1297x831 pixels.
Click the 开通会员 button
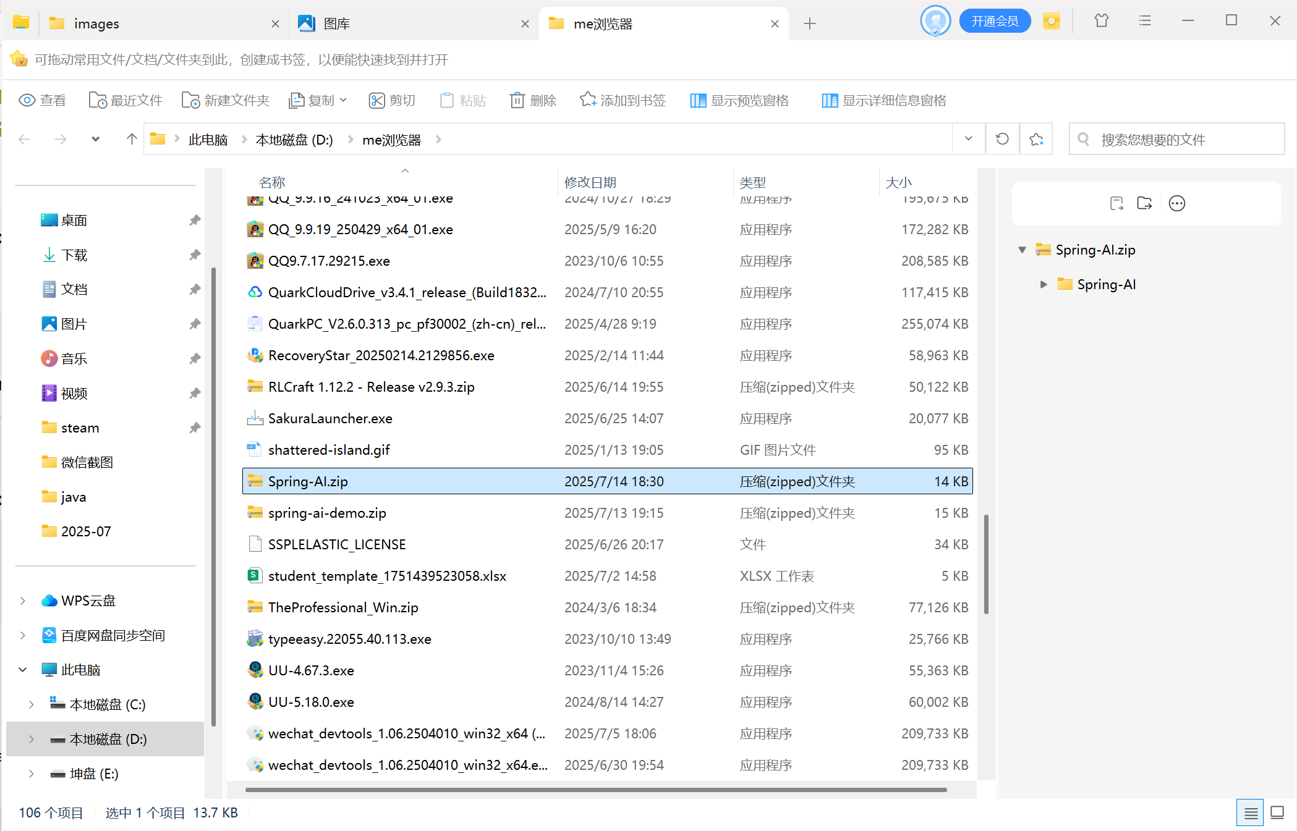pyautogui.click(x=995, y=21)
